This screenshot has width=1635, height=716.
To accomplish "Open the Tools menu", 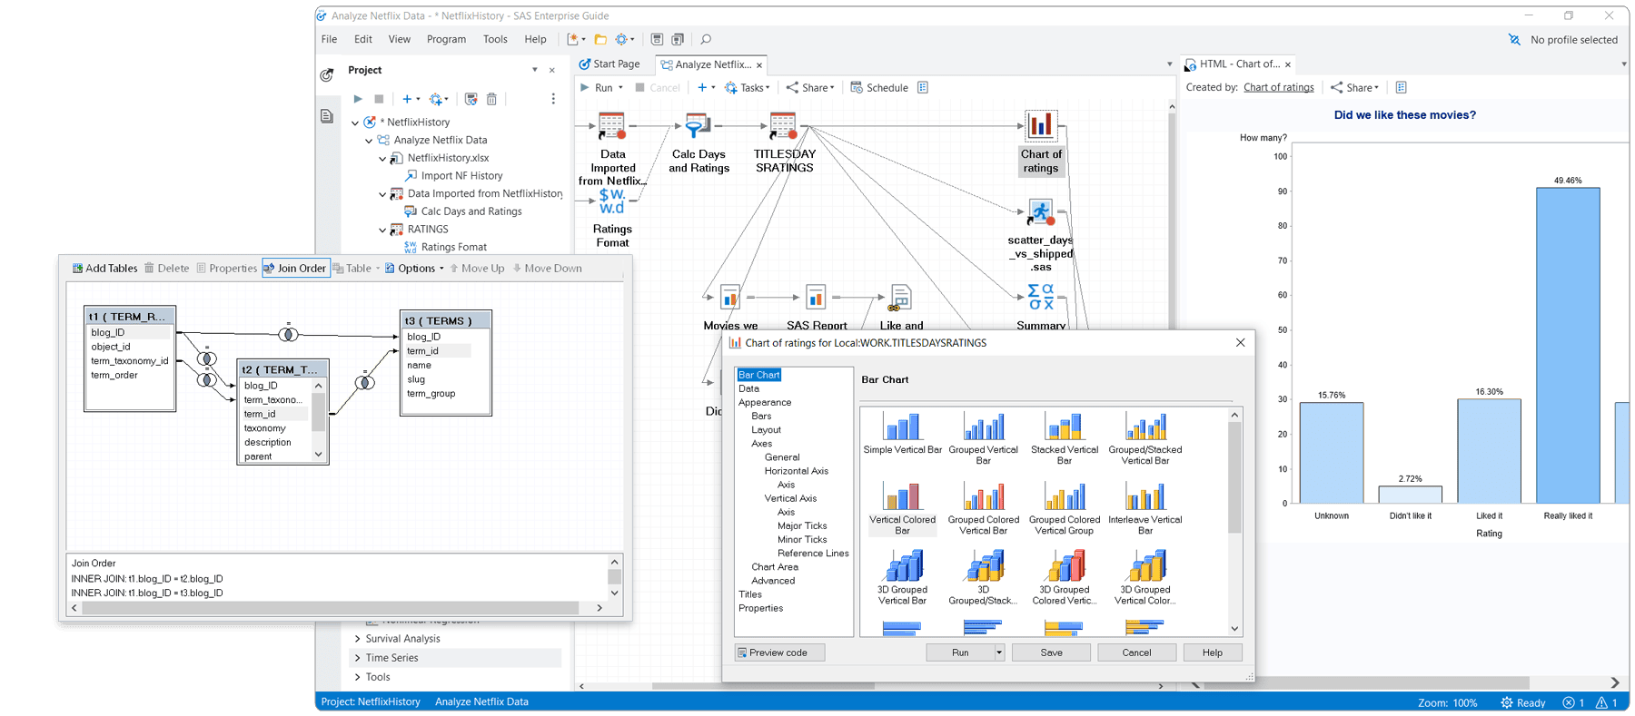I will tap(495, 39).
